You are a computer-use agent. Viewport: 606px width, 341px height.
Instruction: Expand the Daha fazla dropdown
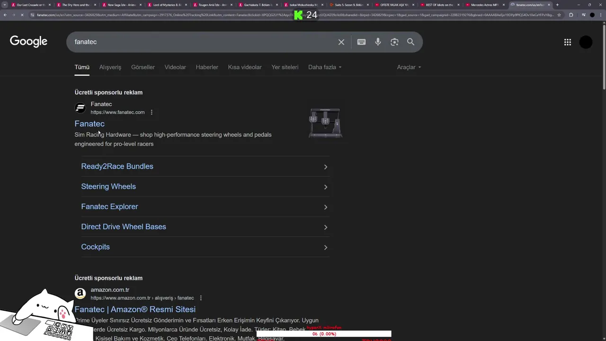tap(325, 67)
